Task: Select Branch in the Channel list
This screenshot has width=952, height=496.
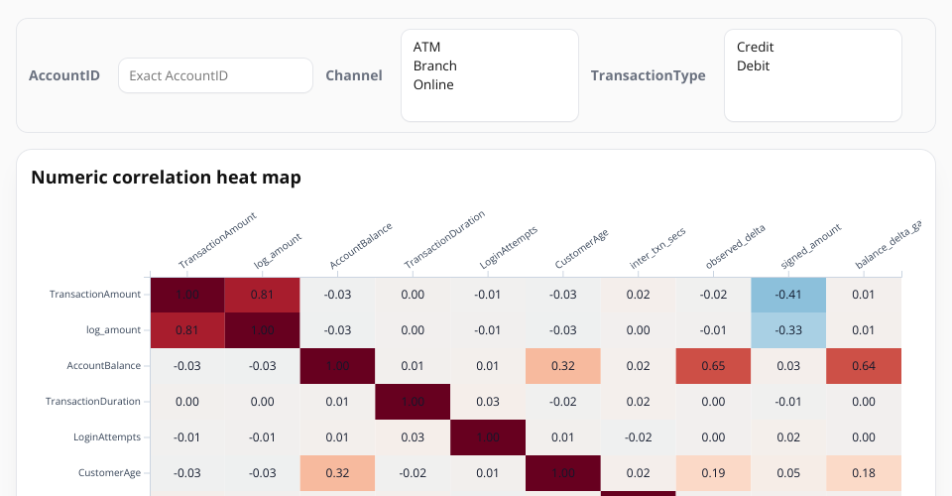Action: click(435, 65)
